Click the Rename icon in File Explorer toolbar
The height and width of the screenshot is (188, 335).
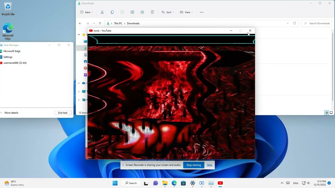pos(132,12)
